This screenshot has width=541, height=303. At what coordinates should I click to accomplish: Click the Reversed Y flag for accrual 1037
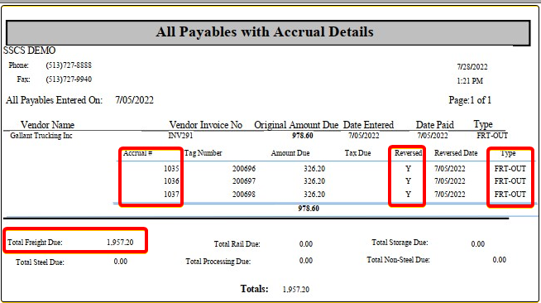pos(409,195)
